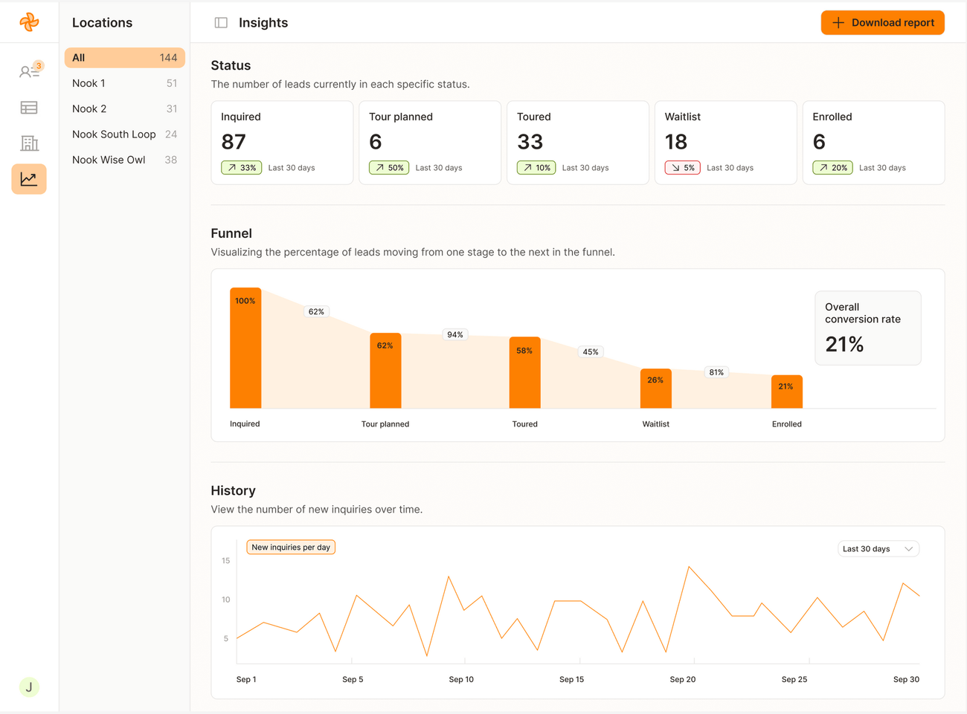Open Nook Wise Owl location
967x714 pixels.
(124, 160)
